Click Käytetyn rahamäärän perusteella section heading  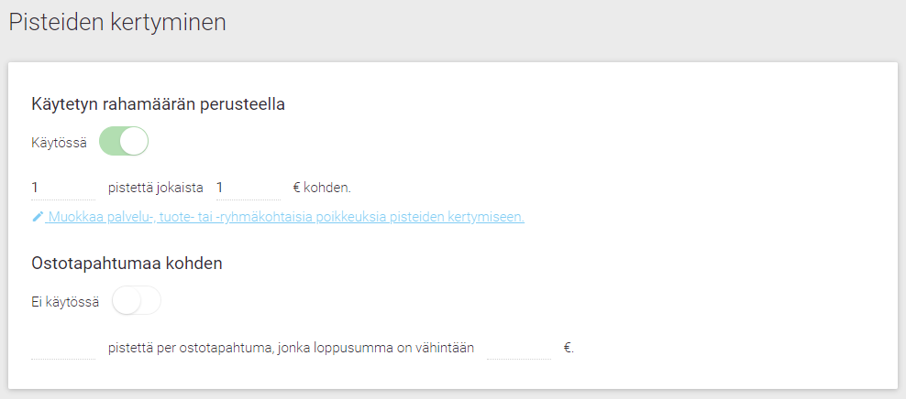158,105
